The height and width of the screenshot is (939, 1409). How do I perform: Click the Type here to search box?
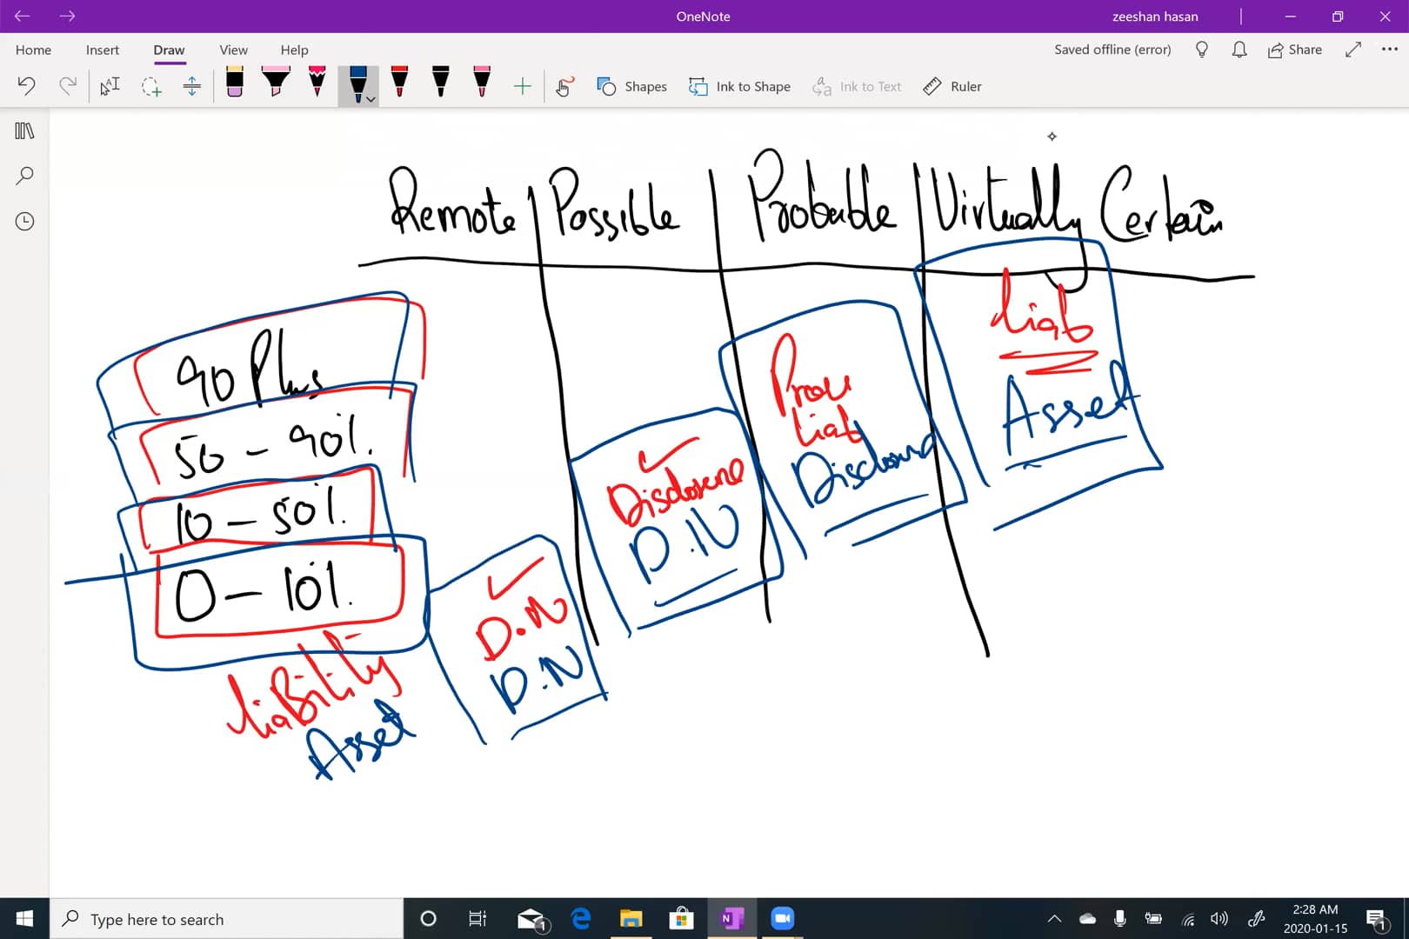point(227,919)
